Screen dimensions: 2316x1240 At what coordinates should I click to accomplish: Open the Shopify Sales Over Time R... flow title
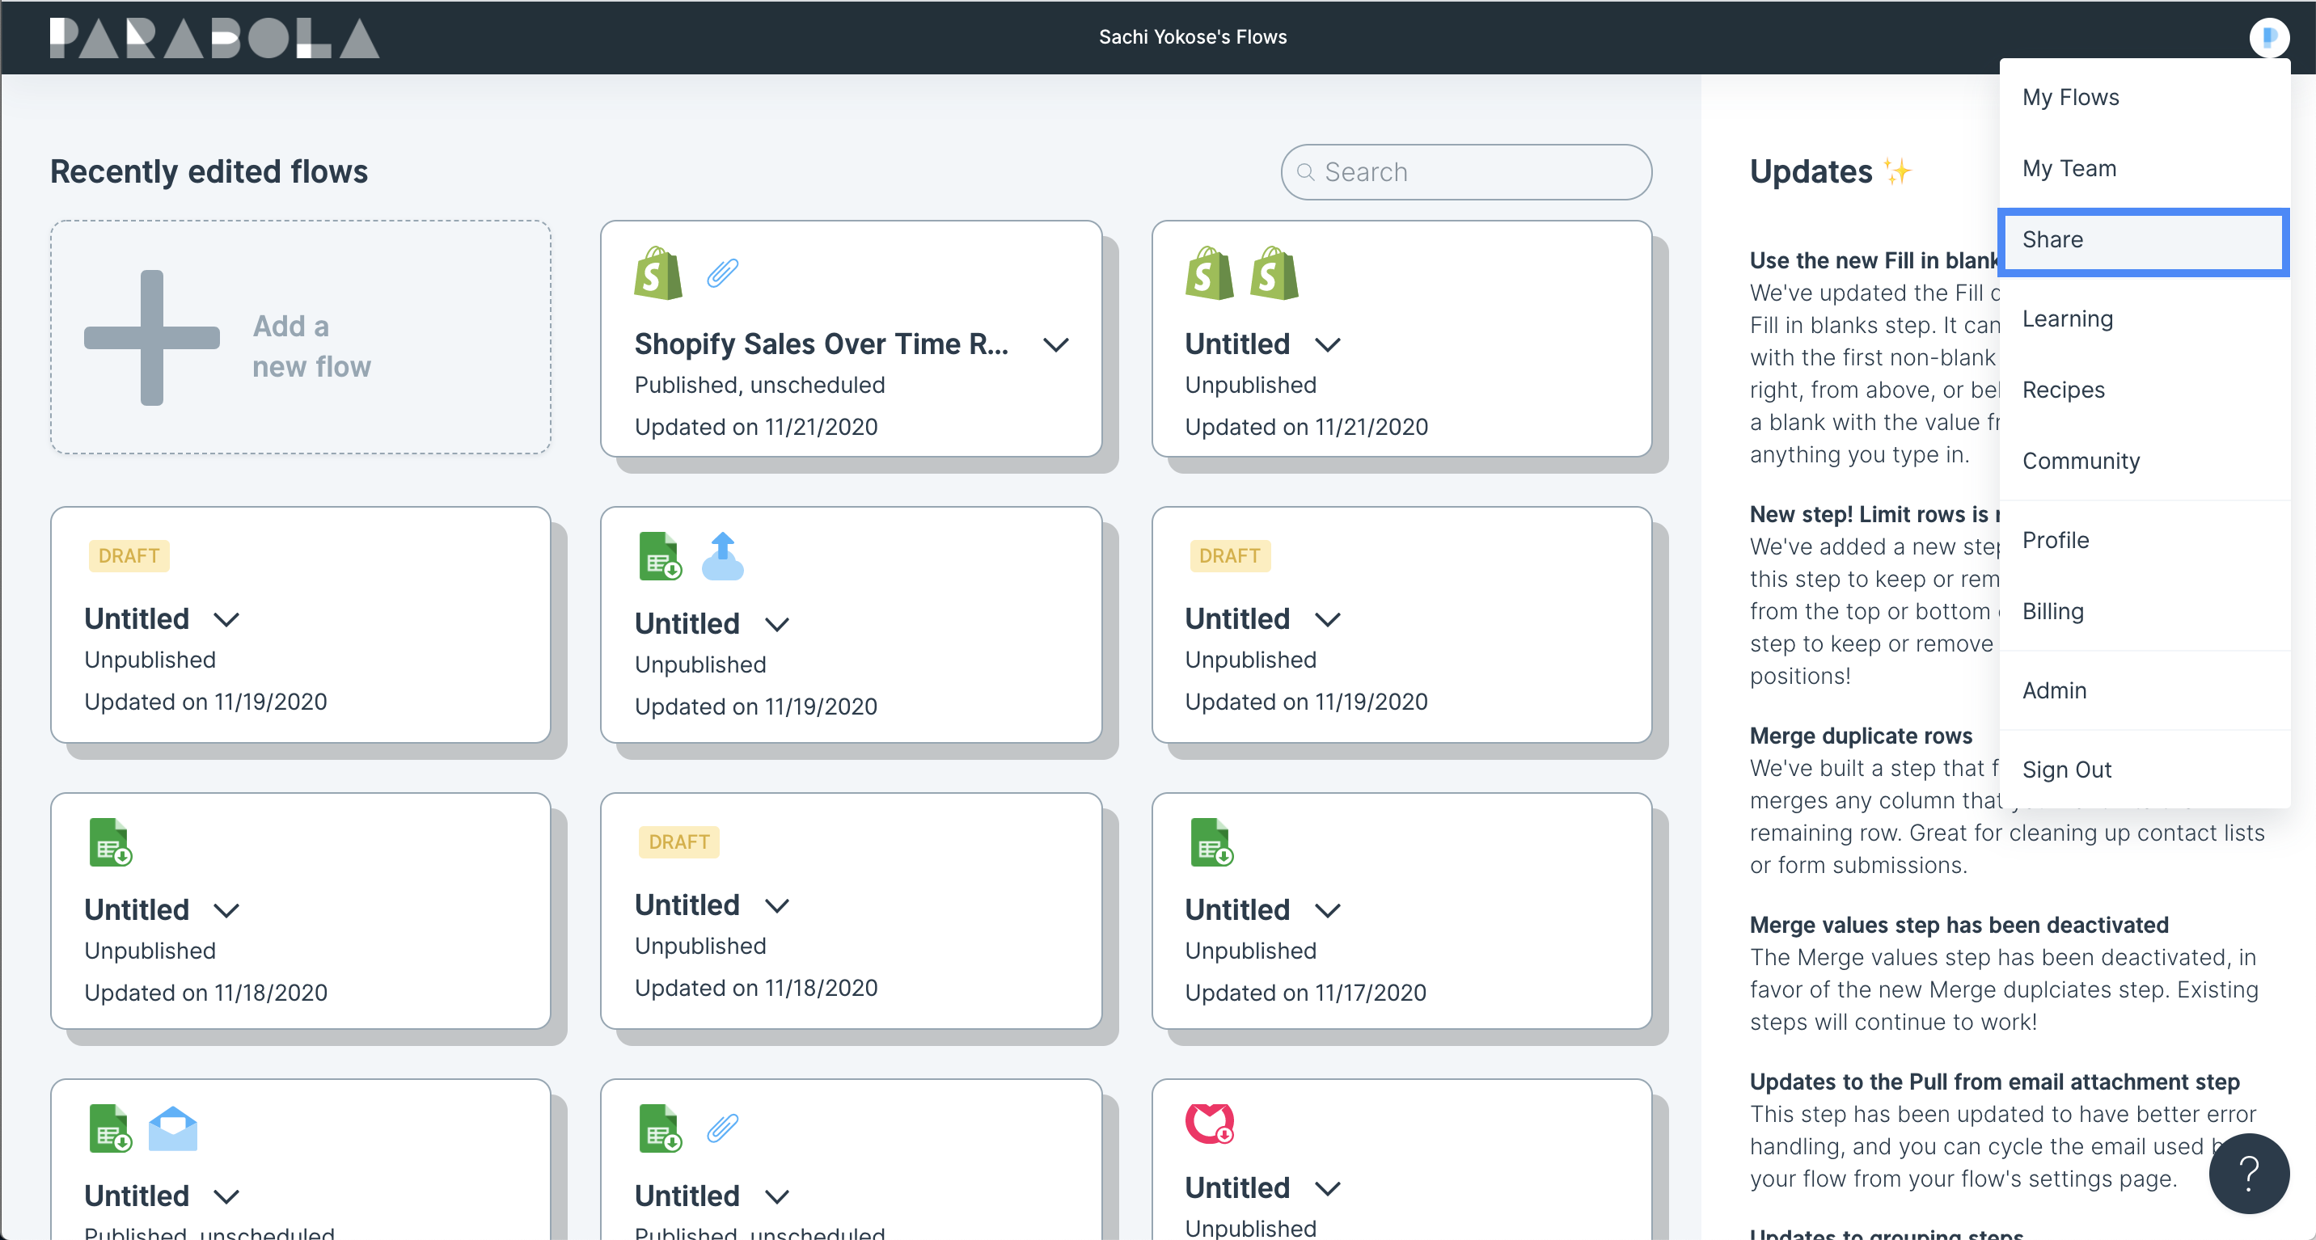click(821, 344)
